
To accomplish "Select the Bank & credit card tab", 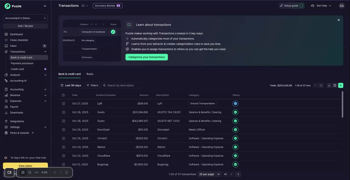I will click(x=70, y=74).
